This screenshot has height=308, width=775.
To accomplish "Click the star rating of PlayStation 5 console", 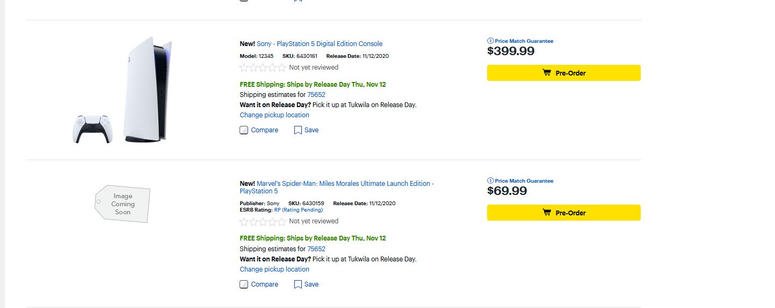I will pos(263,67).
